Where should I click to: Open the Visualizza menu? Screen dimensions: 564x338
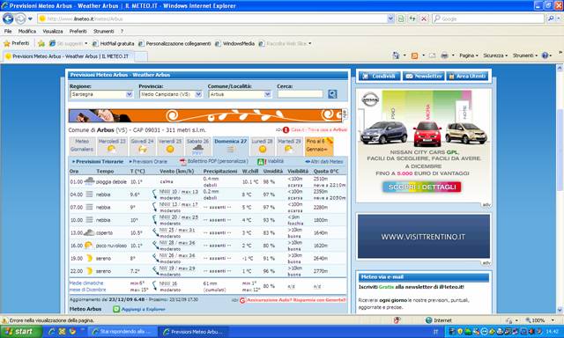53,32
